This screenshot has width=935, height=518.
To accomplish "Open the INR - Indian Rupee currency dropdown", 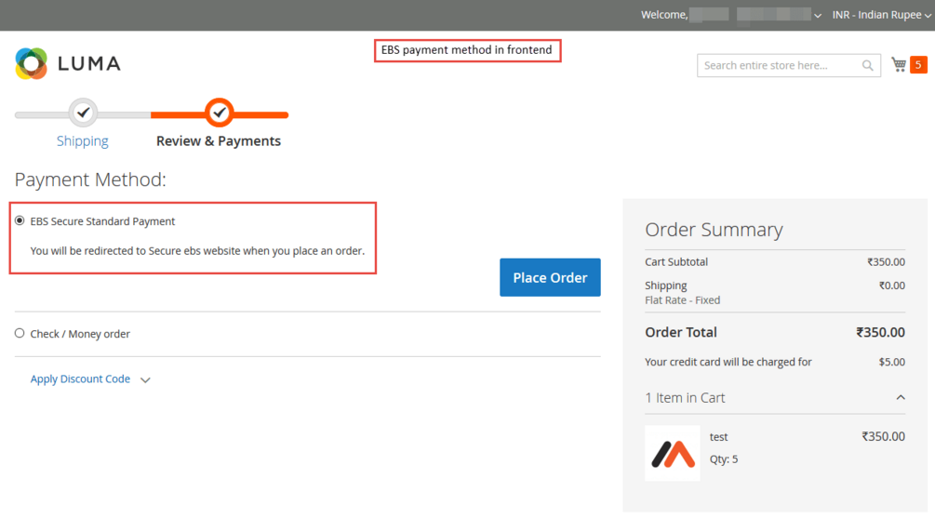I will [881, 15].
